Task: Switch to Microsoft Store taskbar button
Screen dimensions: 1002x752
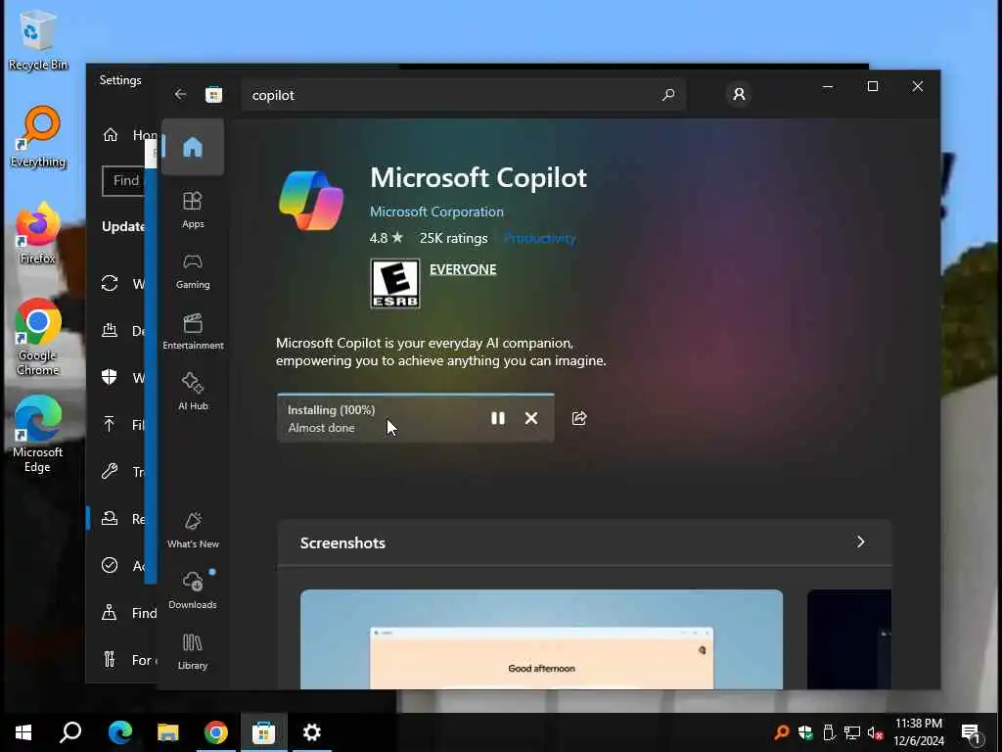Action: [263, 732]
